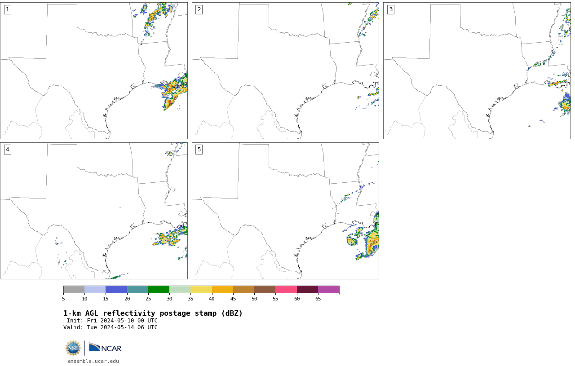Screen dimensions: 575x366
Task: Click the colorbar tick label 10
Action: 84,299
